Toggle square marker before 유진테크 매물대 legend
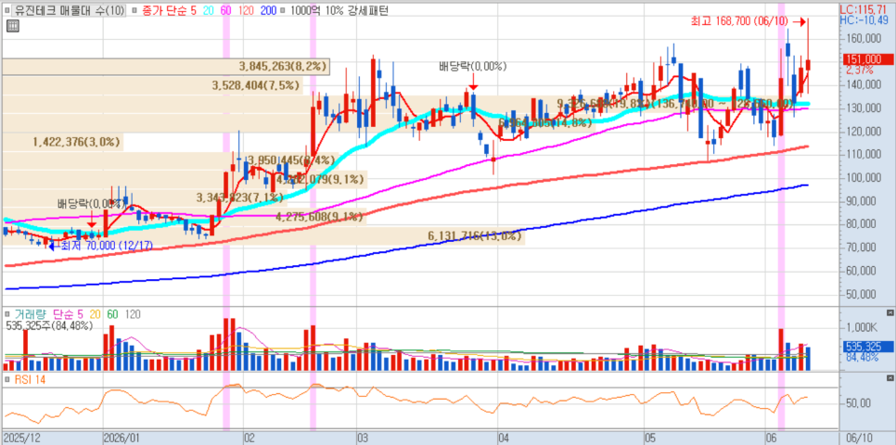 (8, 10)
